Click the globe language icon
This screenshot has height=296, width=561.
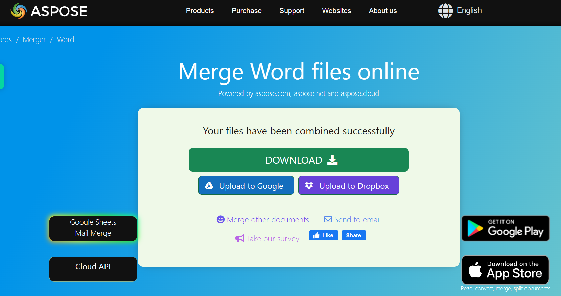coord(445,11)
